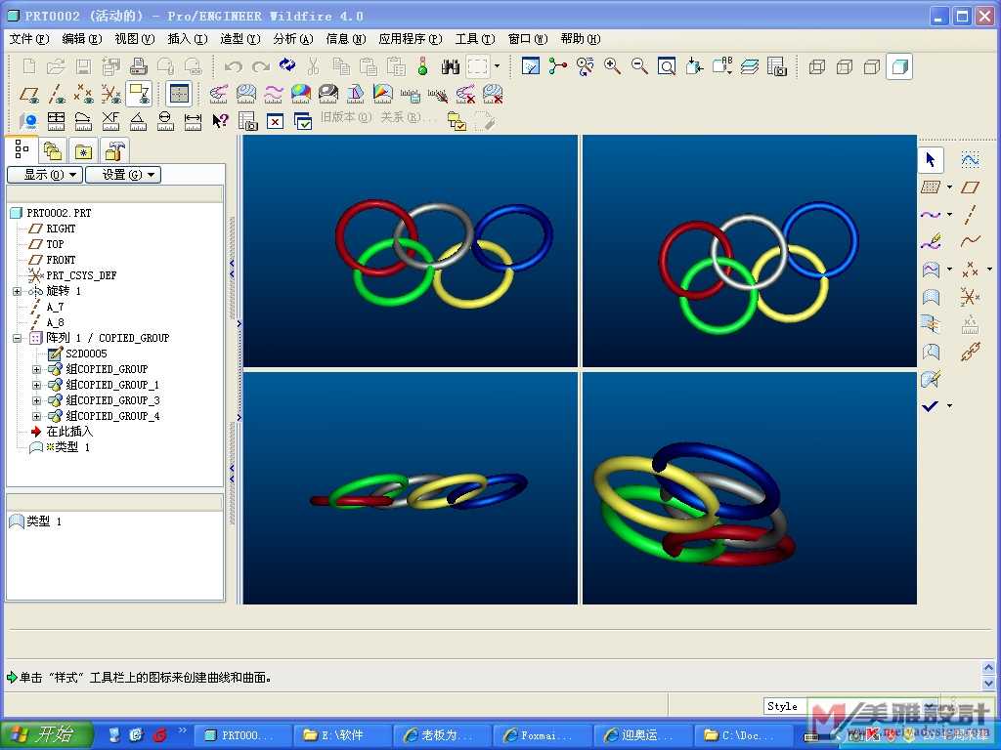Click the Diameter measure icon

165,120
